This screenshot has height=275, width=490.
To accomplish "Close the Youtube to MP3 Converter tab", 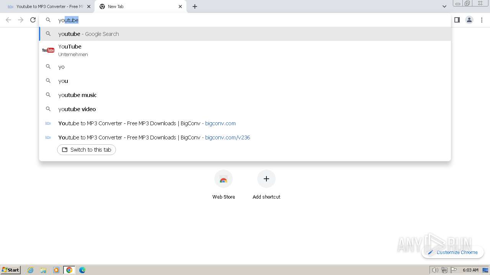I will click(x=89, y=6).
